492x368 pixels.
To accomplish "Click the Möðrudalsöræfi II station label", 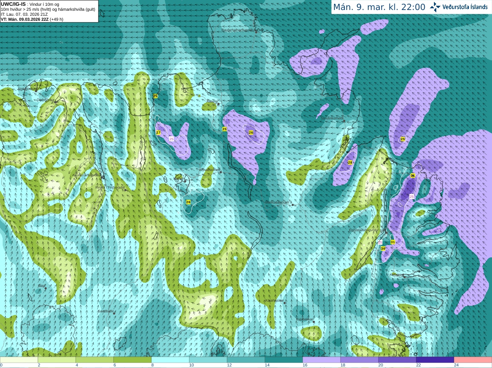I will point(279,202).
